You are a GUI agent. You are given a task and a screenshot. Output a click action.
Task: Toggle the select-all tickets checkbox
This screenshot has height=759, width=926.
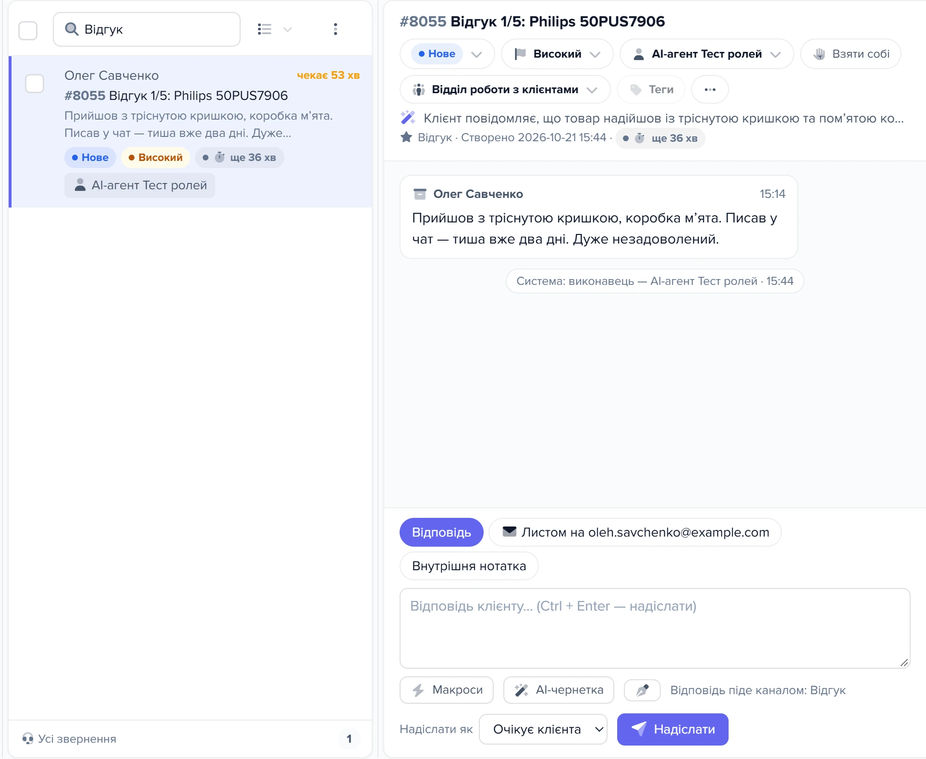click(x=28, y=31)
